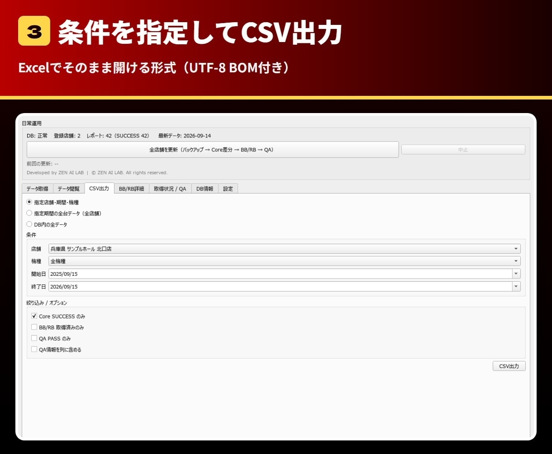Open the 設定 tab
Viewport: 552px width, 454px height.
[228, 189]
